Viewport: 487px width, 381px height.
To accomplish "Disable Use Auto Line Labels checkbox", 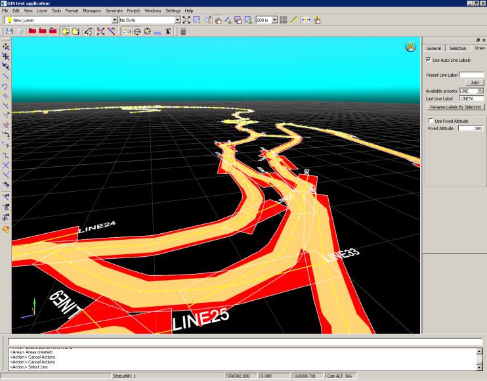I will coord(429,60).
